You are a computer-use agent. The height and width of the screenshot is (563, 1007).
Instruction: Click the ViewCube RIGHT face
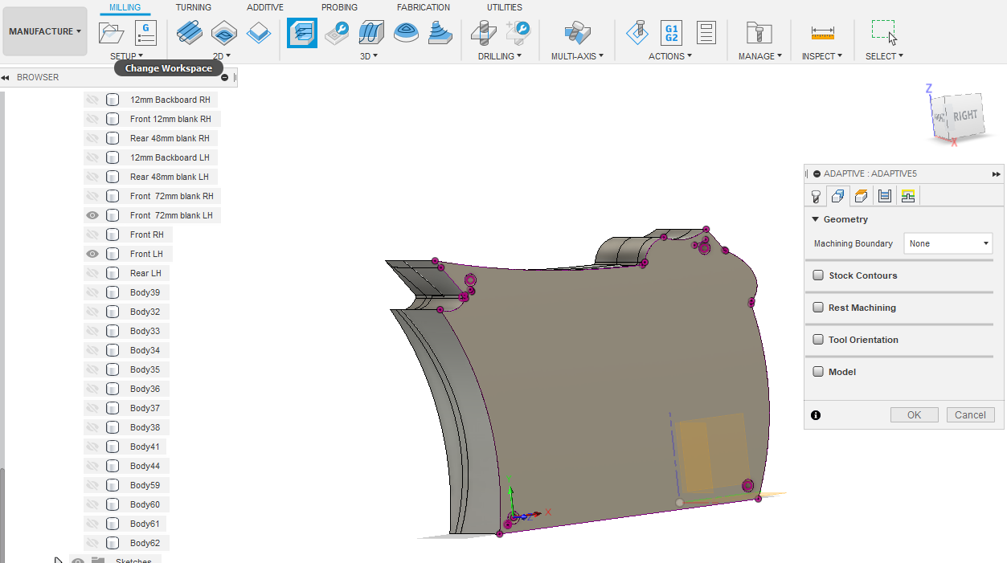point(965,116)
